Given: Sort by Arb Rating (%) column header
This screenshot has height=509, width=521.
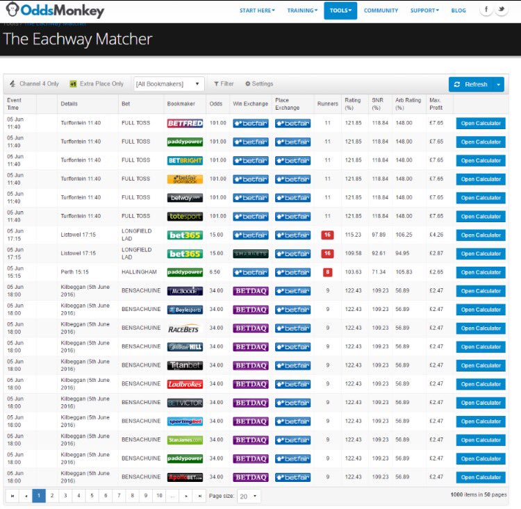Looking at the screenshot, I should coord(408,104).
